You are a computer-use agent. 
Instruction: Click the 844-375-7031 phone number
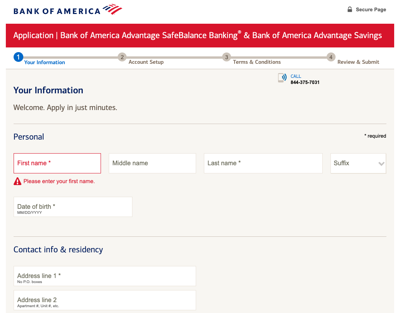pyautogui.click(x=305, y=82)
